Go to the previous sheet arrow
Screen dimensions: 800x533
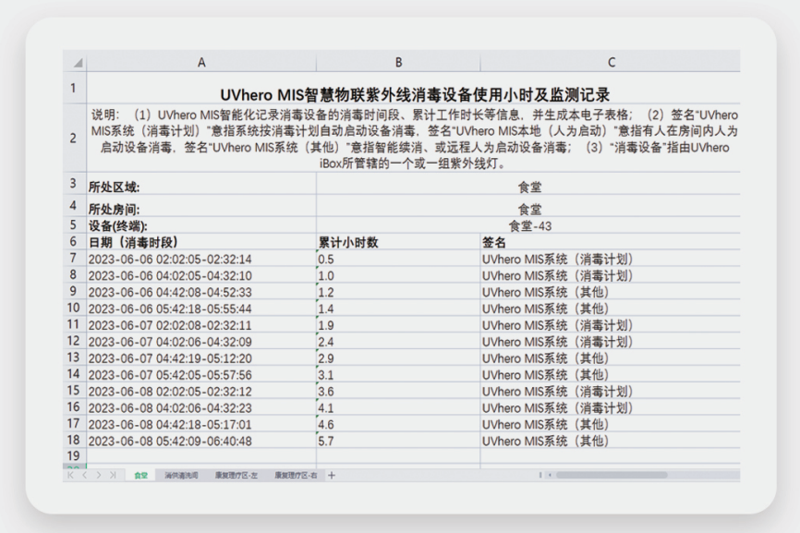[x=85, y=475]
